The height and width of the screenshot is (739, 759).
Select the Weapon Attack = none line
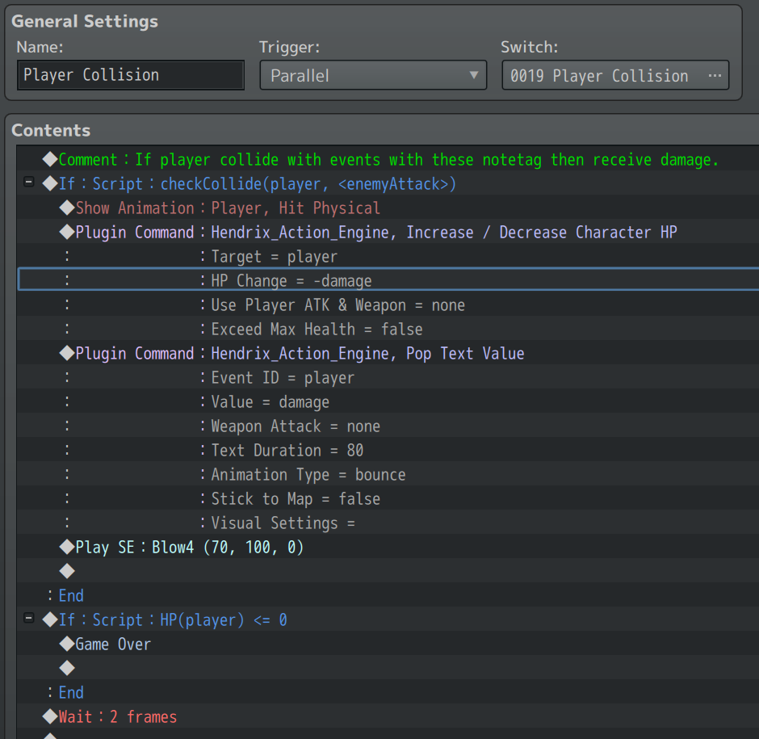click(x=388, y=426)
